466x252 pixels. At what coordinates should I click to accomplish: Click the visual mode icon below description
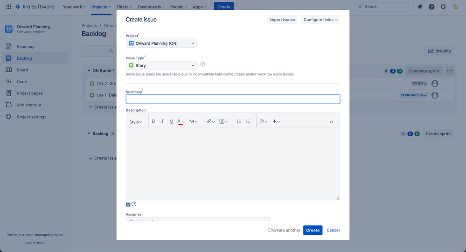pos(128,204)
